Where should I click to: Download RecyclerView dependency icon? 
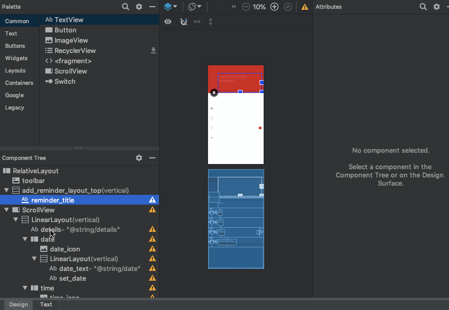[x=153, y=50]
